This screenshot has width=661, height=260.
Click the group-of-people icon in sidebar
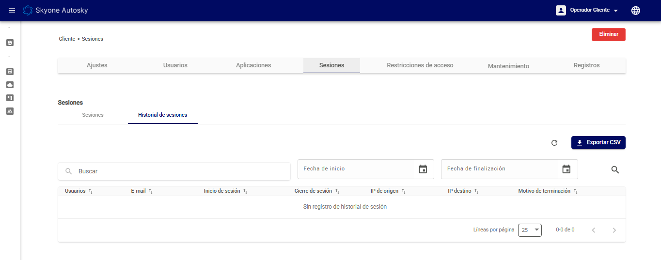(x=10, y=111)
